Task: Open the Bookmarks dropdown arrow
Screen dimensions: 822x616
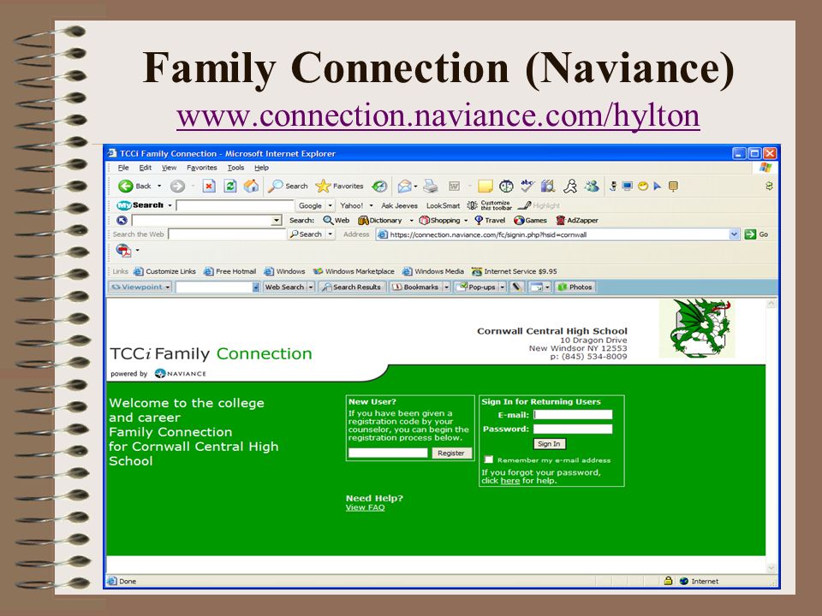Action: [447, 287]
